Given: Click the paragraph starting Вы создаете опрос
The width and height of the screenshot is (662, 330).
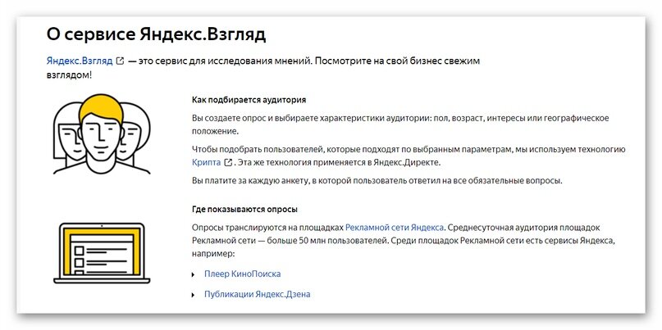Looking at the screenshot, I should pos(400,124).
